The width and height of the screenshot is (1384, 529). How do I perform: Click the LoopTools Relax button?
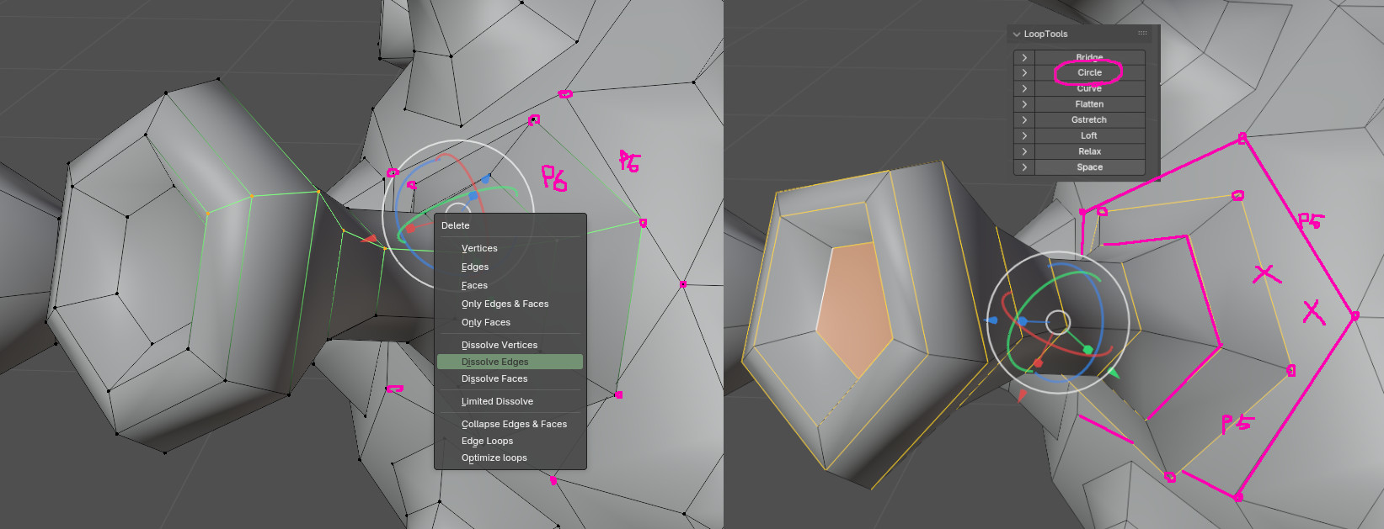[x=1089, y=151]
